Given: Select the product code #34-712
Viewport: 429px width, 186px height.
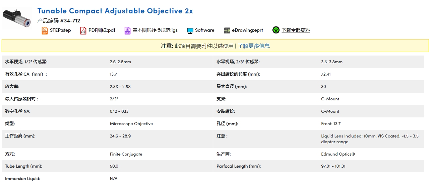Looking at the screenshot, I should pos(70,20).
